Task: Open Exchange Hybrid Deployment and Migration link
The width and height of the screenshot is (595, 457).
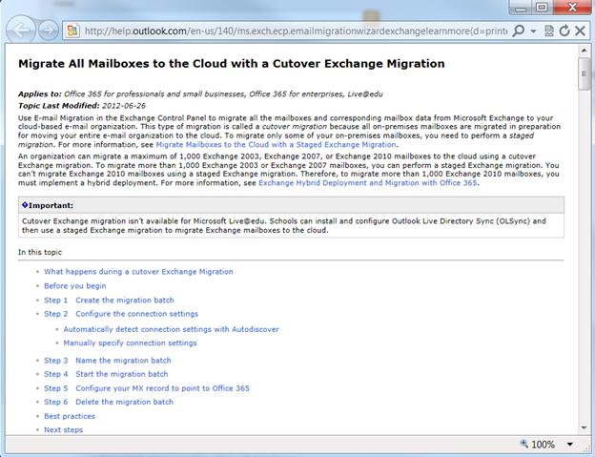Action: pyautogui.click(x=368, y=183)
